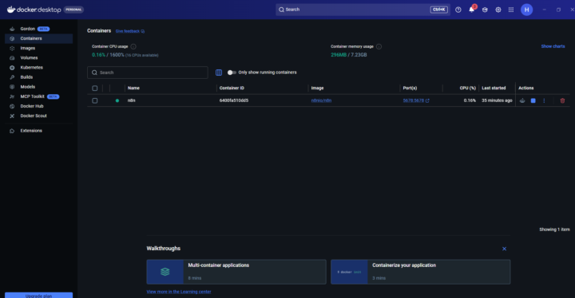575x298 pixels.
Task: Open the n8nio/n8n image link
Action: [321, 100]
